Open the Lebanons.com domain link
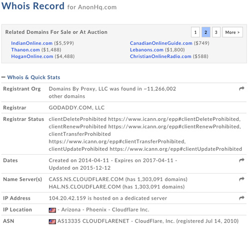Viewport: 250px width, 225px height. tap(146, 50)
